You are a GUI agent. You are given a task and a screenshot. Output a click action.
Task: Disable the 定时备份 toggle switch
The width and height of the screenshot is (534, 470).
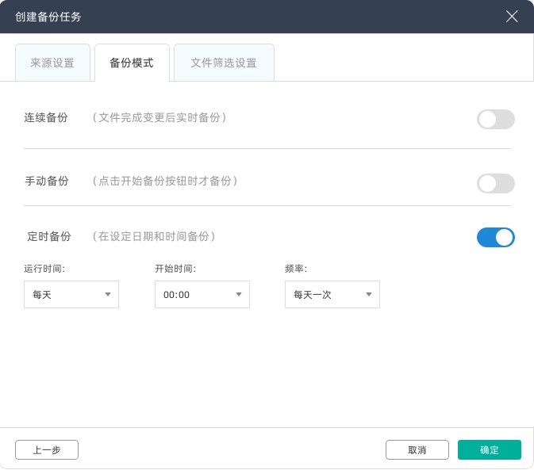coord(495,237)
